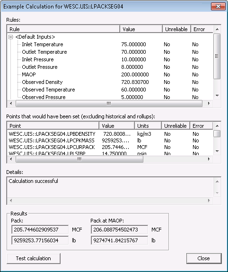Click the Units column header
228x272 pixels.
coord(148,126)
